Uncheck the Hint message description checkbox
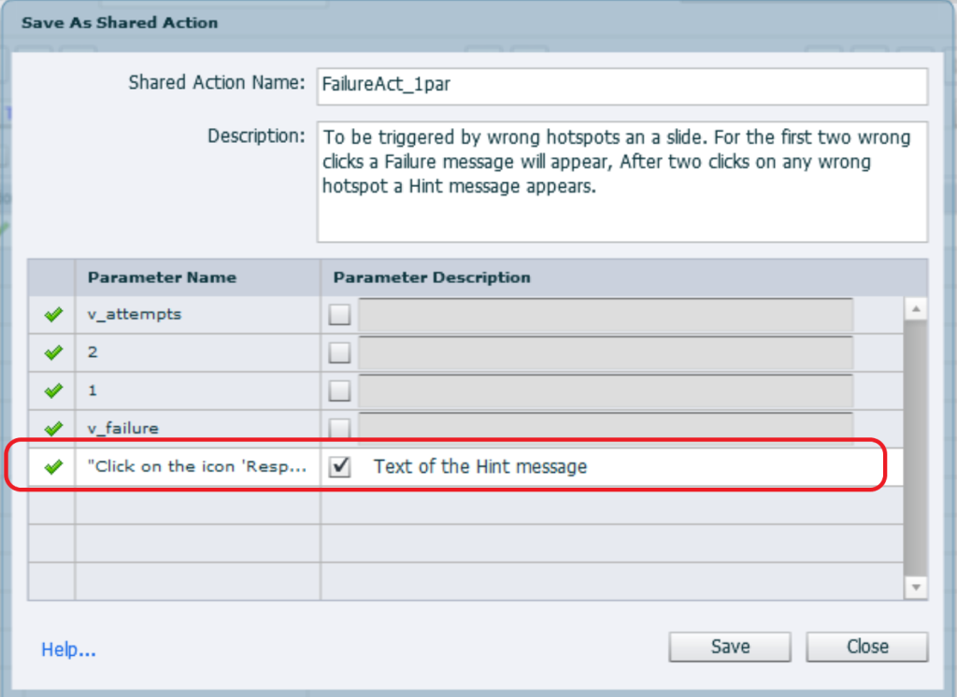The width and height of the screenshot is (957, 697). tap(338, 464)
